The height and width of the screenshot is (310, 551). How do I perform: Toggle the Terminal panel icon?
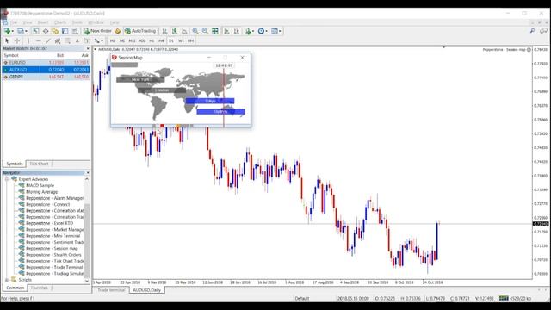[x=65, y=31]
